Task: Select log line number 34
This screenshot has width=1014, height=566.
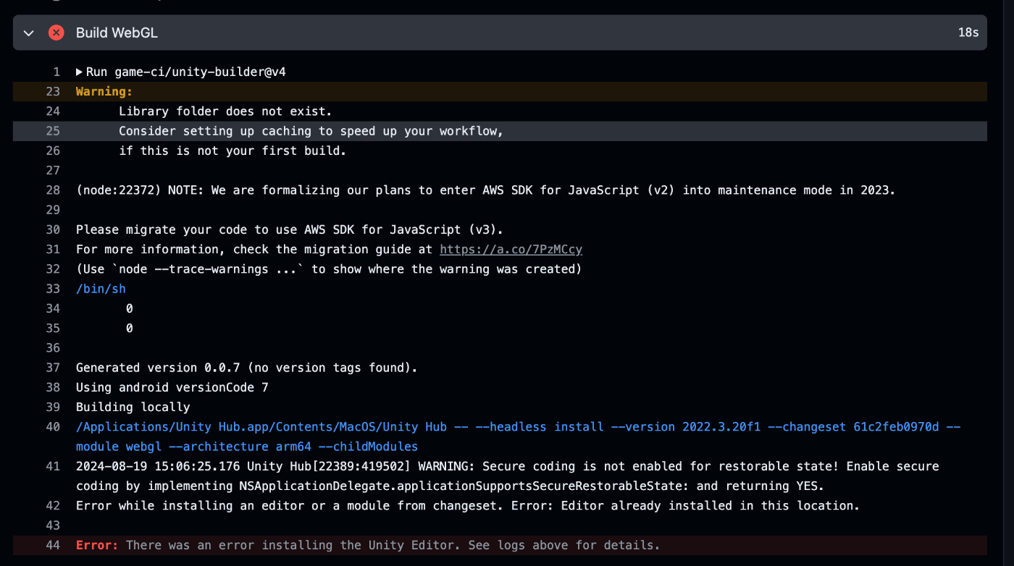Action: click(x=52, y=308)
